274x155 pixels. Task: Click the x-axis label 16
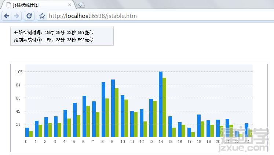[180, 142]
